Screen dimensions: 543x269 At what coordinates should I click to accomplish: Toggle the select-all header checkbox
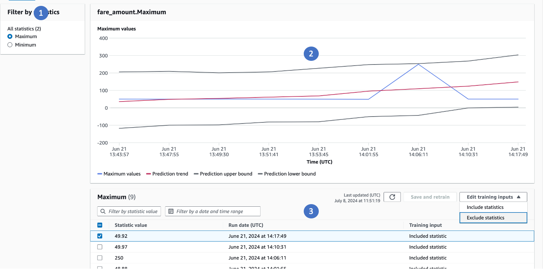point(100,225)
